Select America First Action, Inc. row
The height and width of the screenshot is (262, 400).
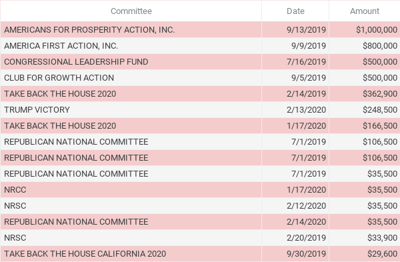[200, 45]
